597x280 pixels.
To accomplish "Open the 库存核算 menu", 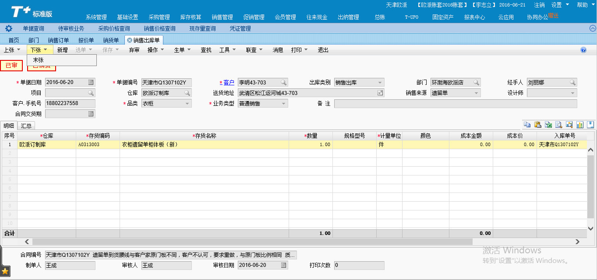I will (191, 17).
